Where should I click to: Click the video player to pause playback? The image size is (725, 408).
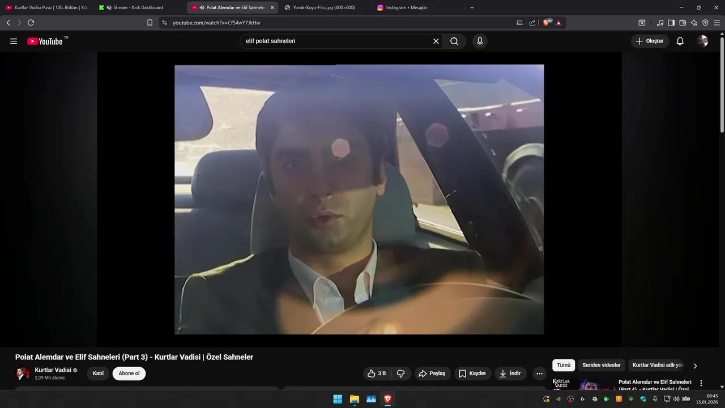click(359, 199)
